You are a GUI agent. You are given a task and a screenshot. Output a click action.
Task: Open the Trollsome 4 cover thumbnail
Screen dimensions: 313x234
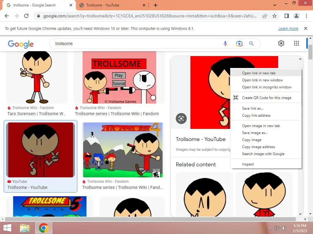[123, 150]
